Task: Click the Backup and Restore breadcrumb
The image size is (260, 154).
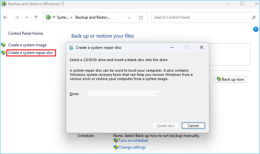Action: (93, 17)
